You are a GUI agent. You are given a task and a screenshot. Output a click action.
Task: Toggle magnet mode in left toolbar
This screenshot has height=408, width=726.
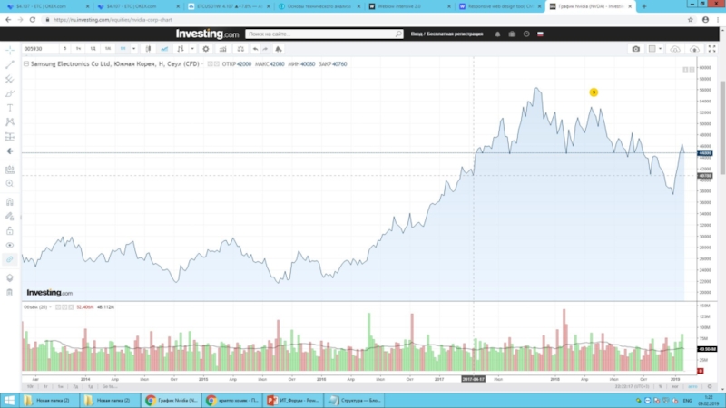(x=10, y=201)
